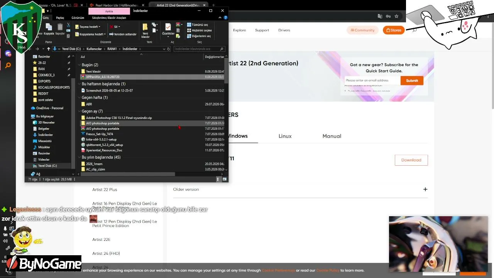Open the Taşıma hedefi dropdown

pyautogui.click(x=88, y=27)
